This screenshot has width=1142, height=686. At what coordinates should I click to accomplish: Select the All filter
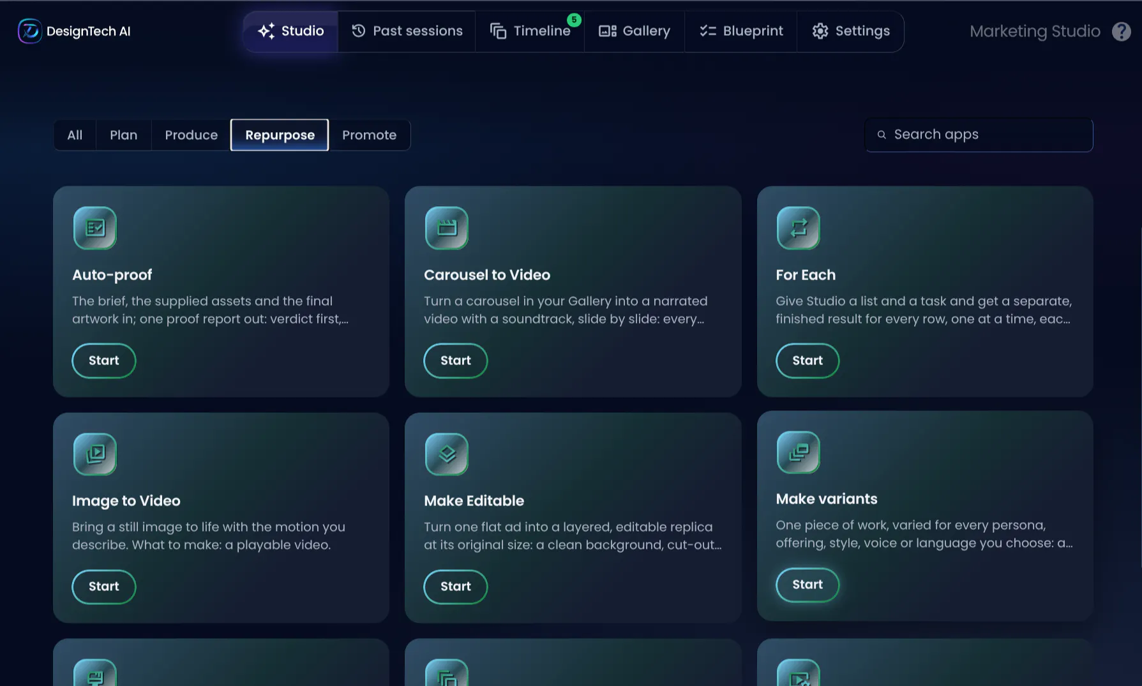point(75,135)
